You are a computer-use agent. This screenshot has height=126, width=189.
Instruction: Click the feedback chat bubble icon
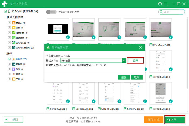(160, 4)
